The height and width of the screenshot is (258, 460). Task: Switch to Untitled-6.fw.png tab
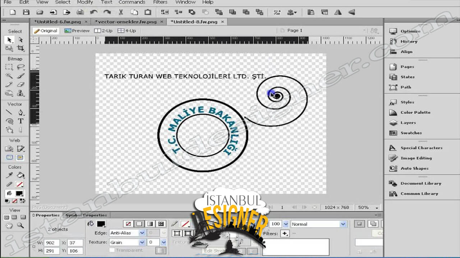(57, 22)
